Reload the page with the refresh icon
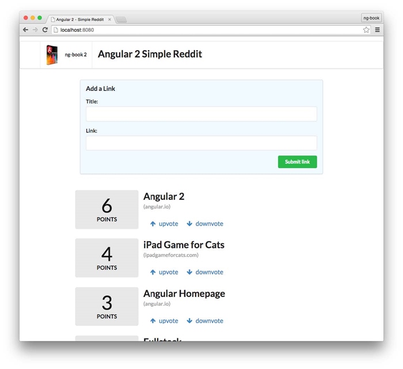403x369 pixels. 45,30
